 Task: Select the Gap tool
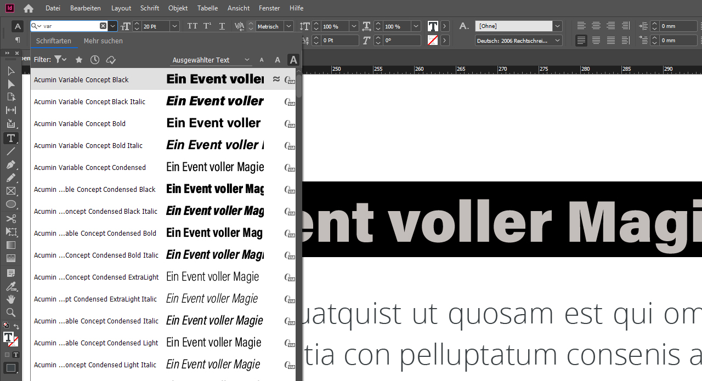click(x=10, y=110)
